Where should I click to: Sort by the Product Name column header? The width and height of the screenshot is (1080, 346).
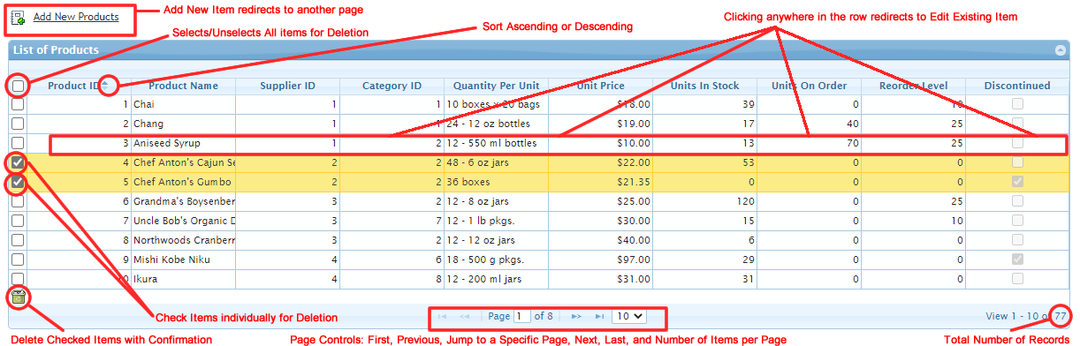pyautogui.click(x=183, y=86)
